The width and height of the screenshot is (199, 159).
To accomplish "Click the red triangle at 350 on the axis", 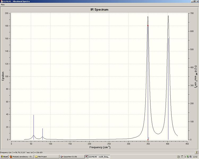I will pos(148,140).
